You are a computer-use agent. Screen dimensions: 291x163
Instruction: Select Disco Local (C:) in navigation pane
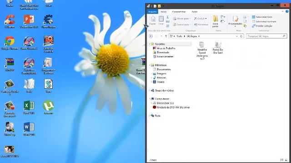coord(165,103)
